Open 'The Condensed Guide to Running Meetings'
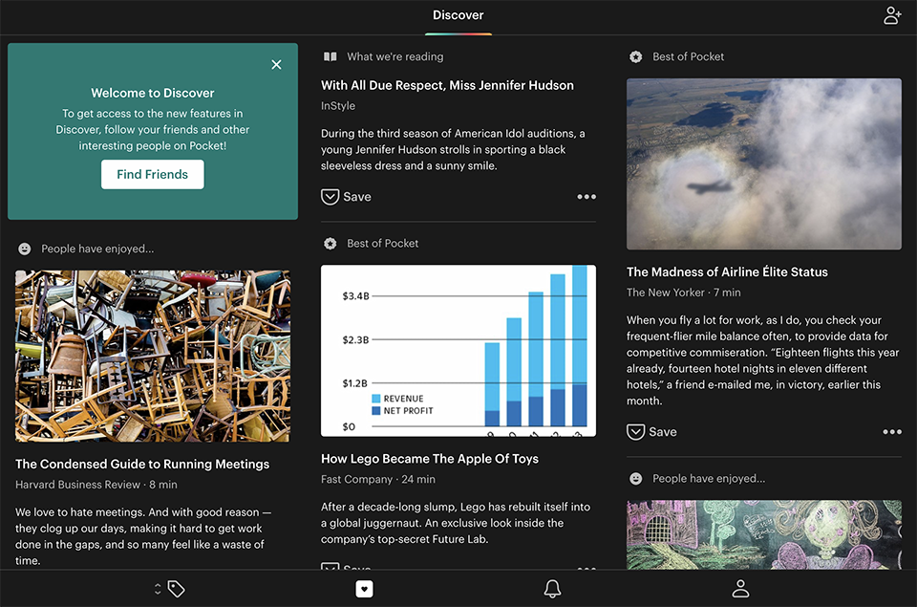917x607 pixels. [x=142, y=465]
